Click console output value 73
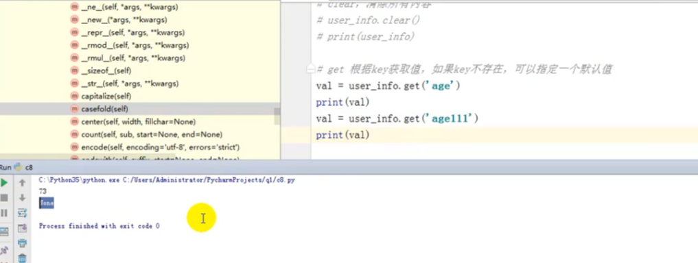The image size is (698, 263). [43, 192]
